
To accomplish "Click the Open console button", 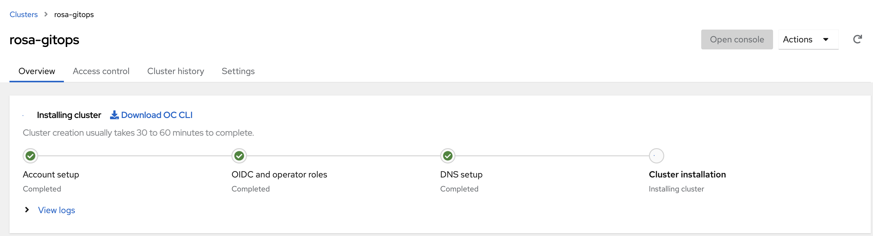I will pos(737,39).
